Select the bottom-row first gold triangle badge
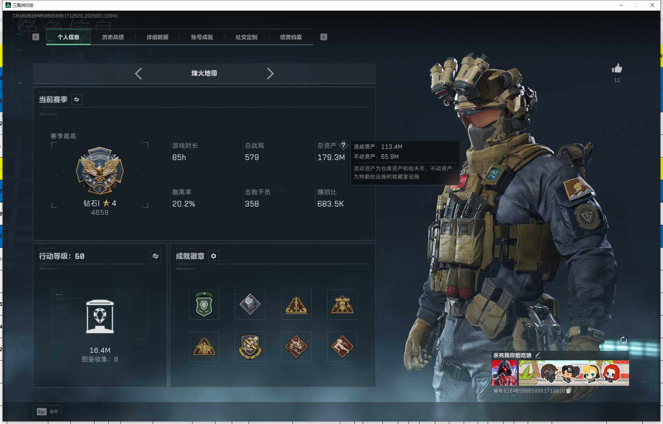The image size is (663, 424). [x=204, y=346]
